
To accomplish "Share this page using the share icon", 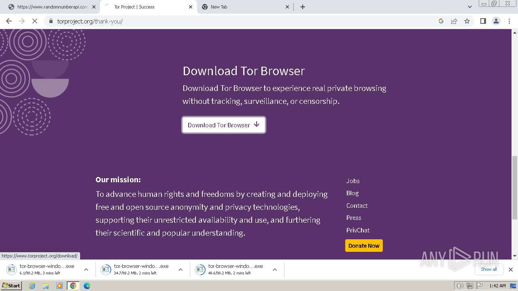I will (x=454, y=21).
